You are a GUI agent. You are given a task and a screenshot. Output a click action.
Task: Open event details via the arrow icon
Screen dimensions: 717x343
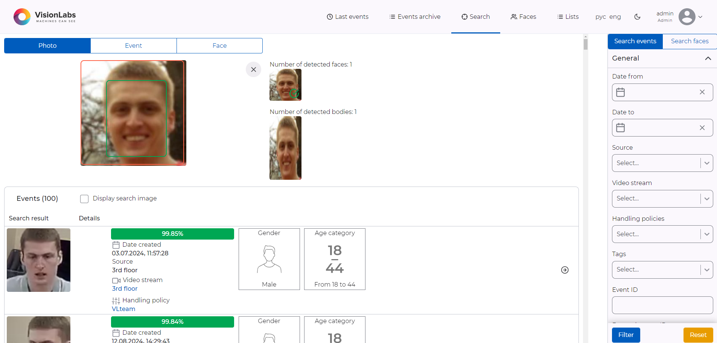pyautogui.click(x=565, y=270)
